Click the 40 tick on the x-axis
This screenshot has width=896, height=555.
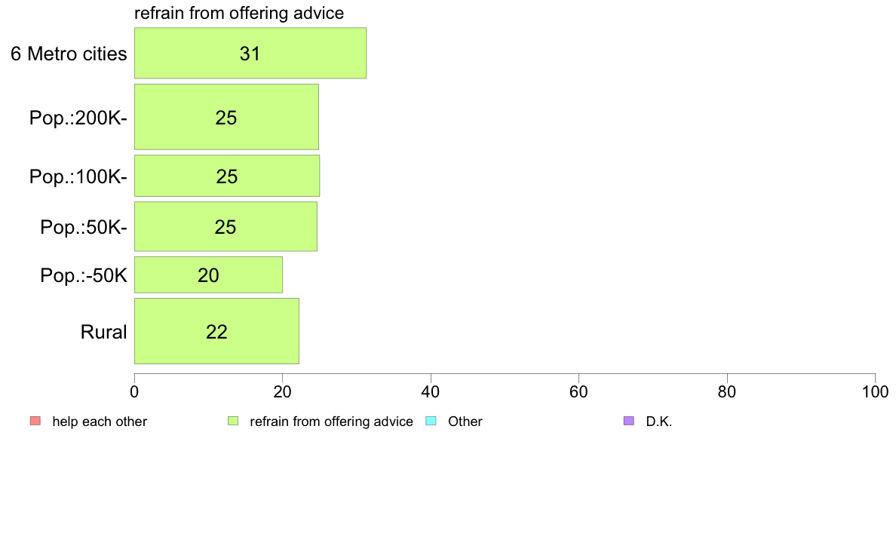(431, 391)
